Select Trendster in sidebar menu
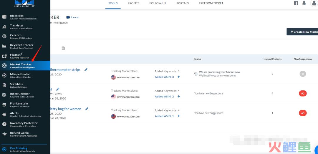 25,27
